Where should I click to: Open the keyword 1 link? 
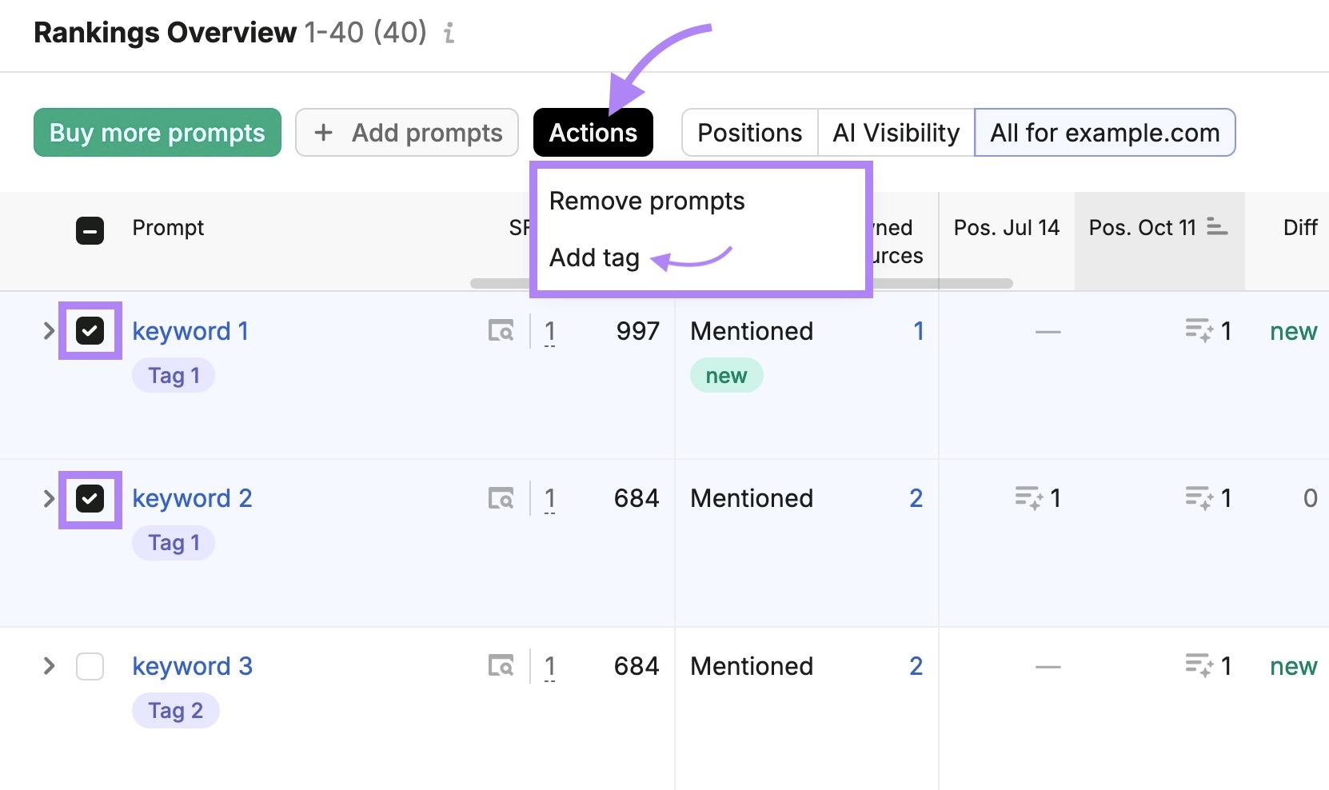(190, 331)
